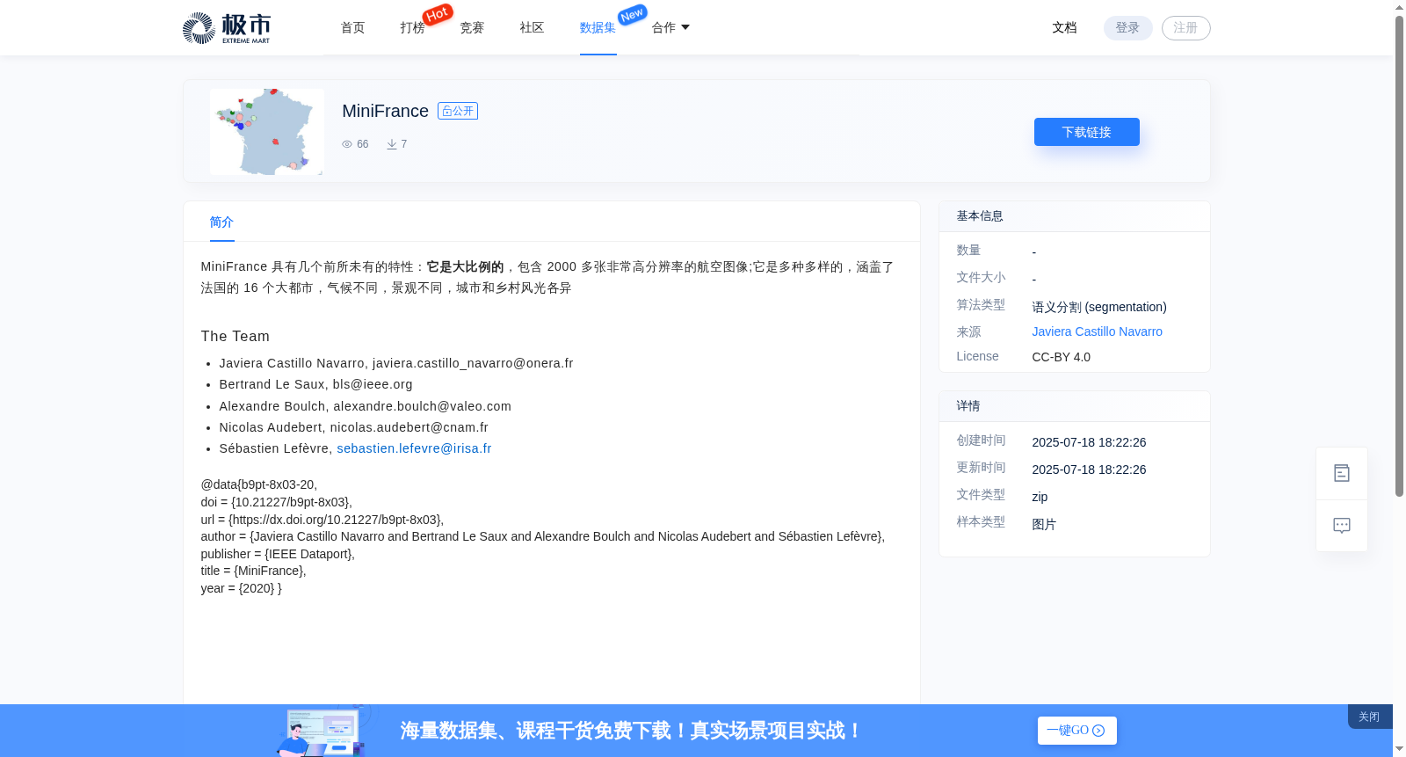Open the 首页 home page
The width and height of the screenshot is (1406, 757).
(x=353, y=28)
